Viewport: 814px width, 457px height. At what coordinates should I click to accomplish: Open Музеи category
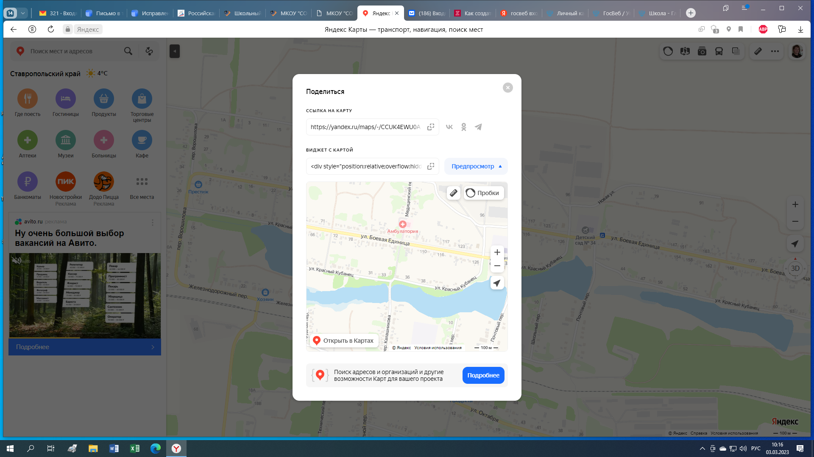click(66, 144)
